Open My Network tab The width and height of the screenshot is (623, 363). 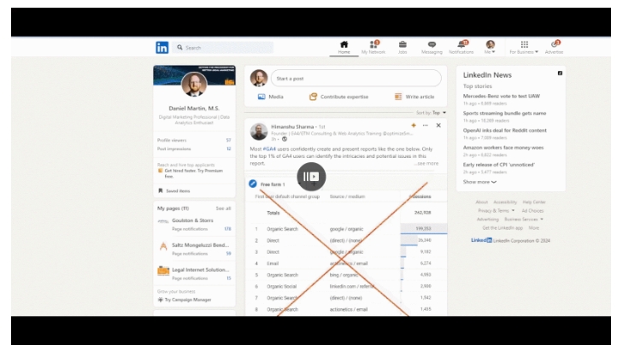pyautogui.click(x=373, y=47)
